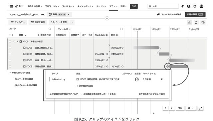
Task: Click the fullscreen expand arrows icon
Action: click(200, 108)
